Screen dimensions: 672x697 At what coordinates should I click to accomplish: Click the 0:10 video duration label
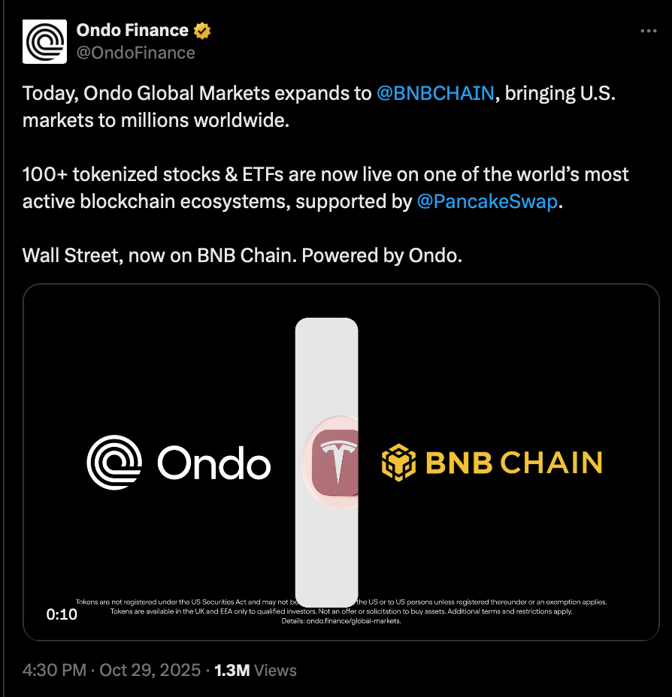(x=62, y=614)
